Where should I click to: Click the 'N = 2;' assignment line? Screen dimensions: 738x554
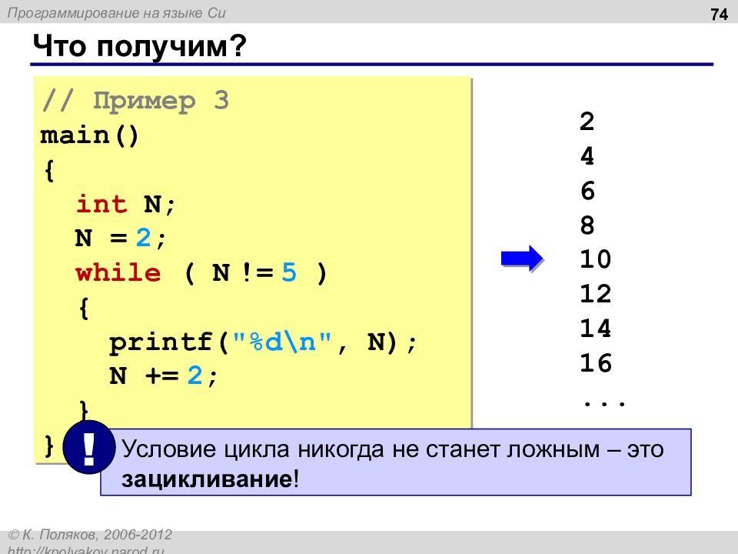click(121, 238)
